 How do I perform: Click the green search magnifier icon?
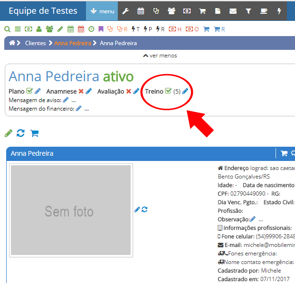point(7,29)
